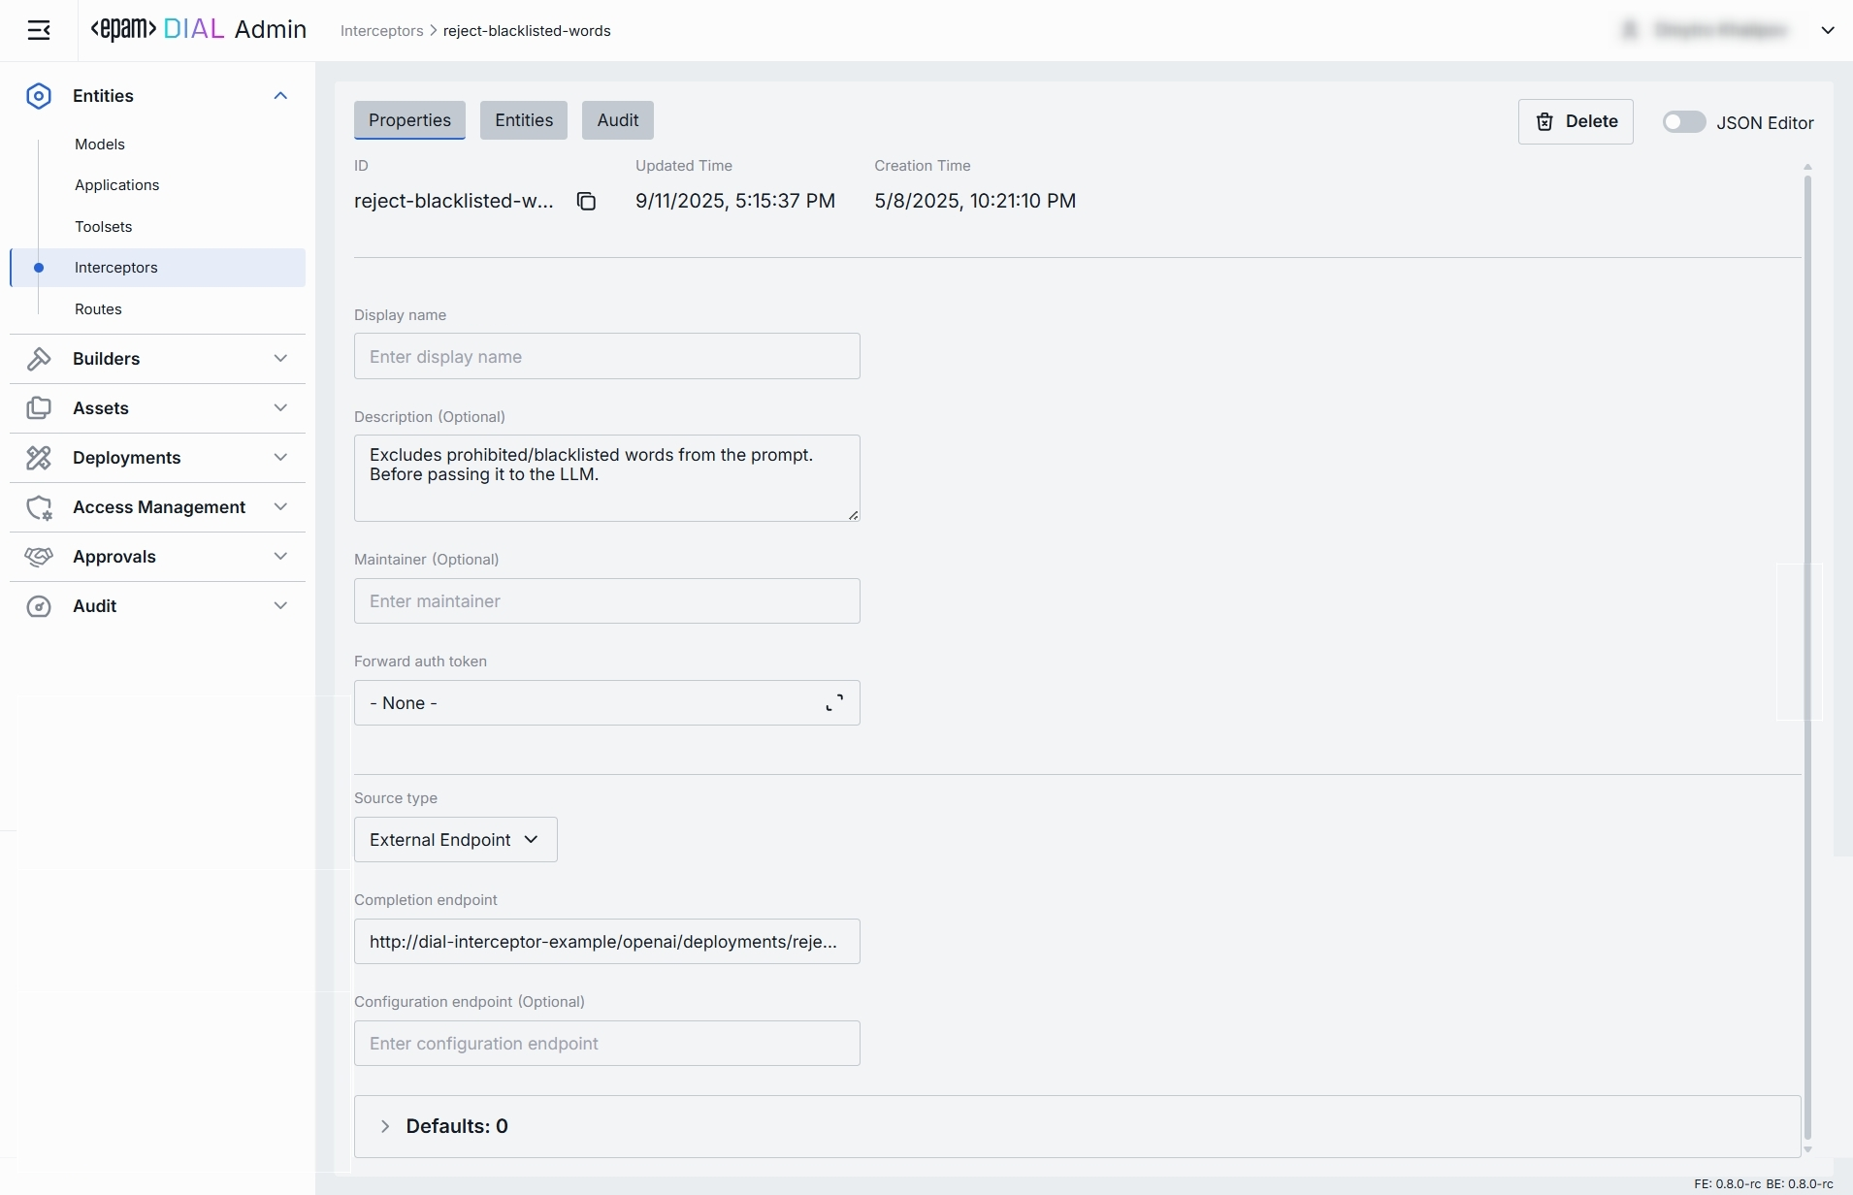Switch to the Entities tab

tap(524, 120)
